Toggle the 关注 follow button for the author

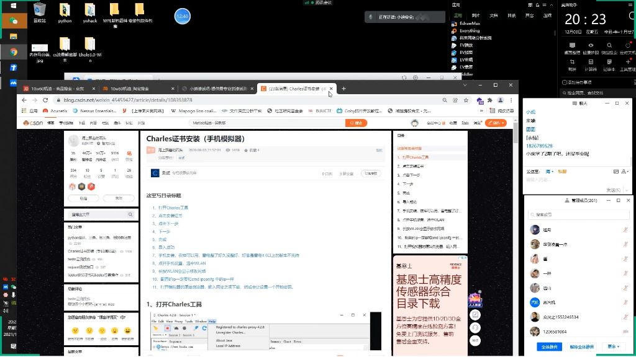119,198
